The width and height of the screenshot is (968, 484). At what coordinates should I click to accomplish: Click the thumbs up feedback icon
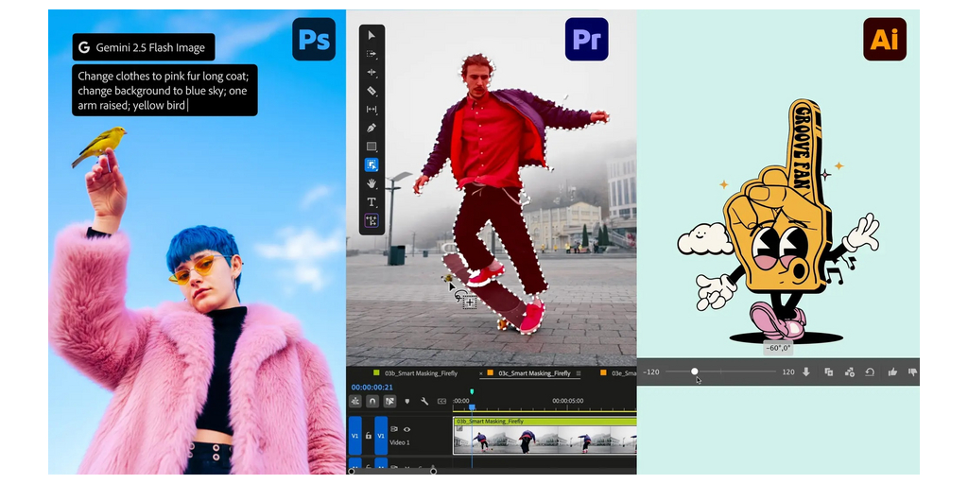click(891, 372)
